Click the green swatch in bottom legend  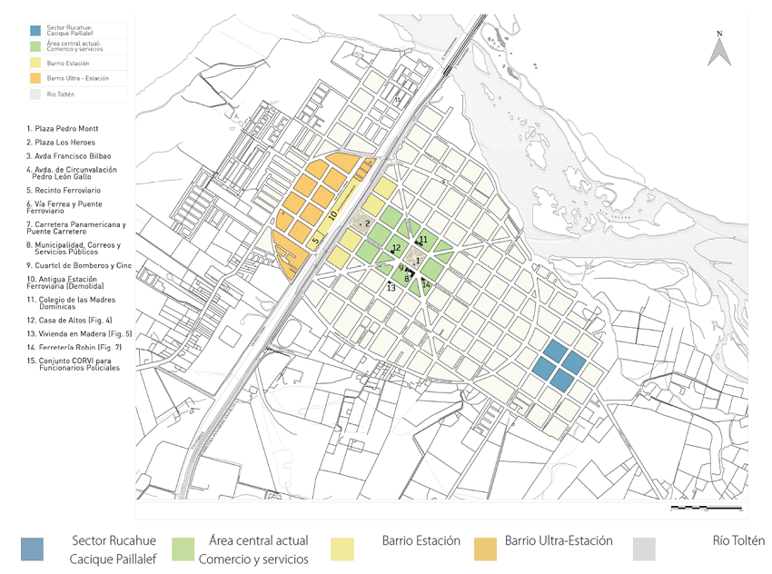182,549
